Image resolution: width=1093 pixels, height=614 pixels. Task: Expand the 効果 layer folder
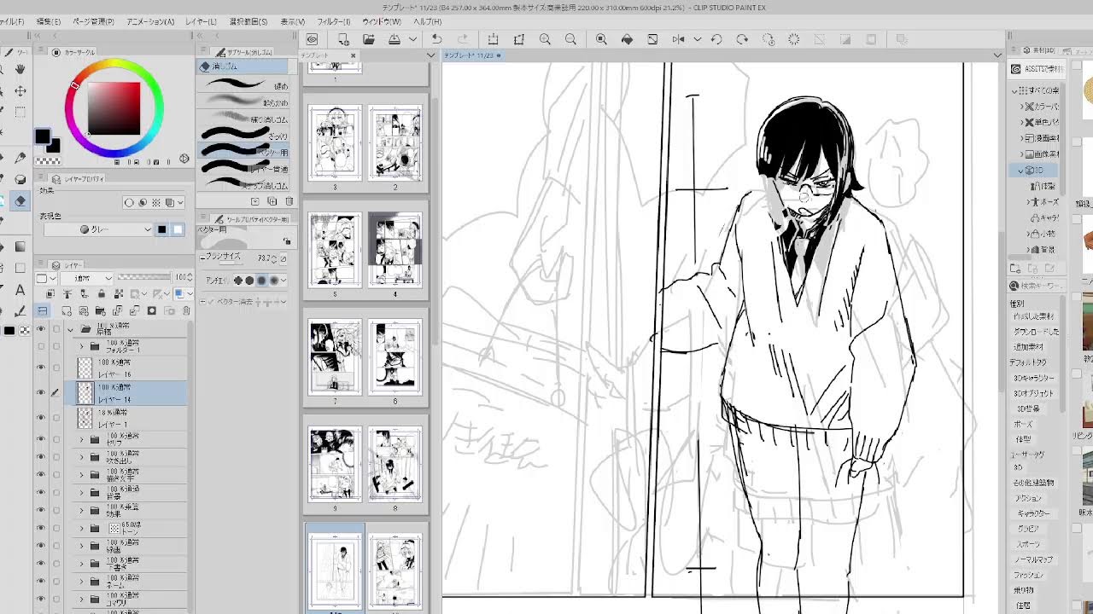coord(82,510)
